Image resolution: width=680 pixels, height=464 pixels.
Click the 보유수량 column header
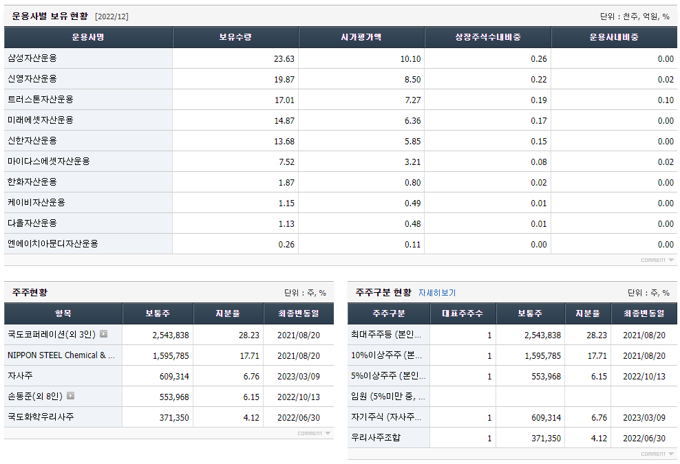[235, 37]
